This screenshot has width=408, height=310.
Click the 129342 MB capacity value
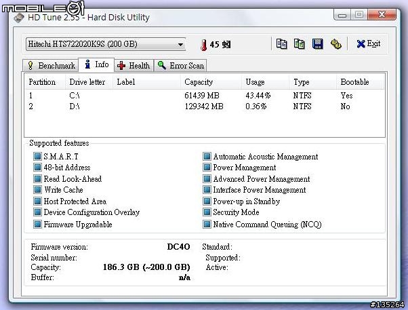pos(204,106)
